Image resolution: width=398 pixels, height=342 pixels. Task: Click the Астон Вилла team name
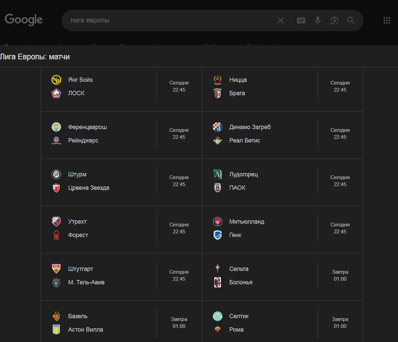[86, 330]
